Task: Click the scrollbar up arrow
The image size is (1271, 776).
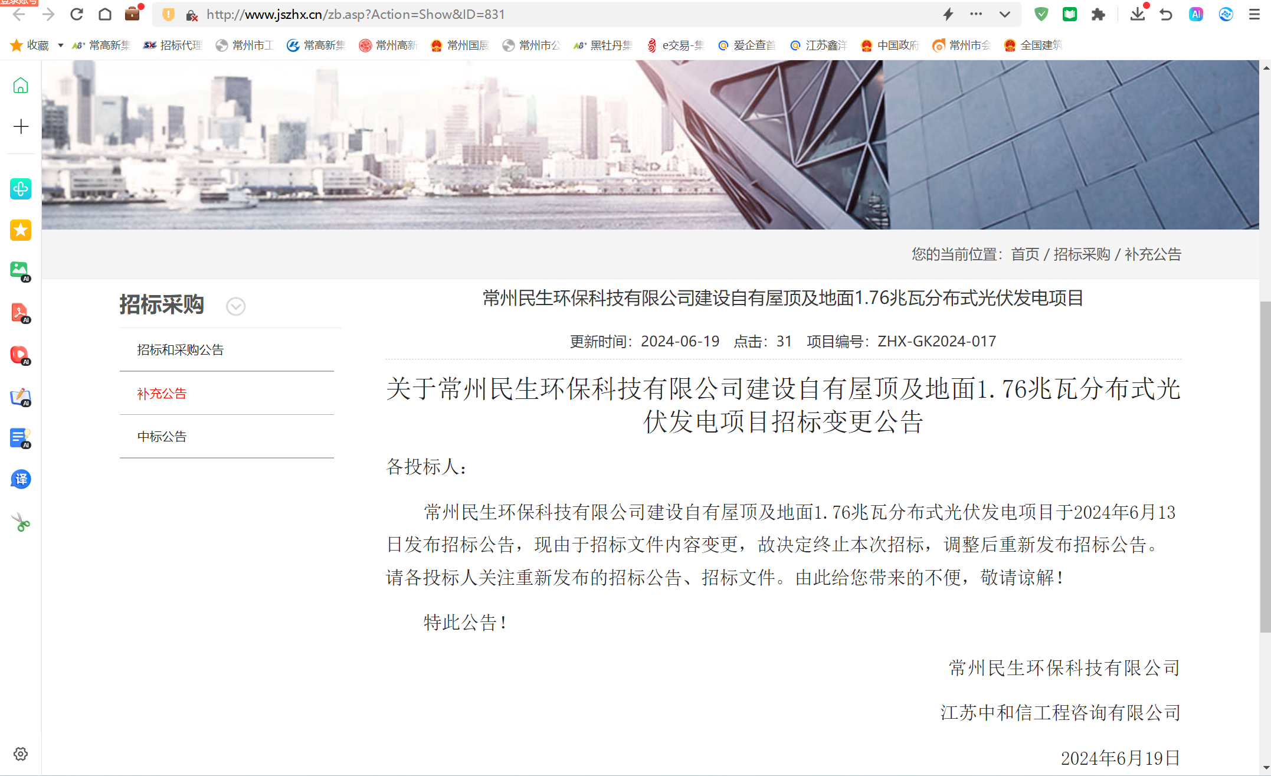Action: (1265, 68)
